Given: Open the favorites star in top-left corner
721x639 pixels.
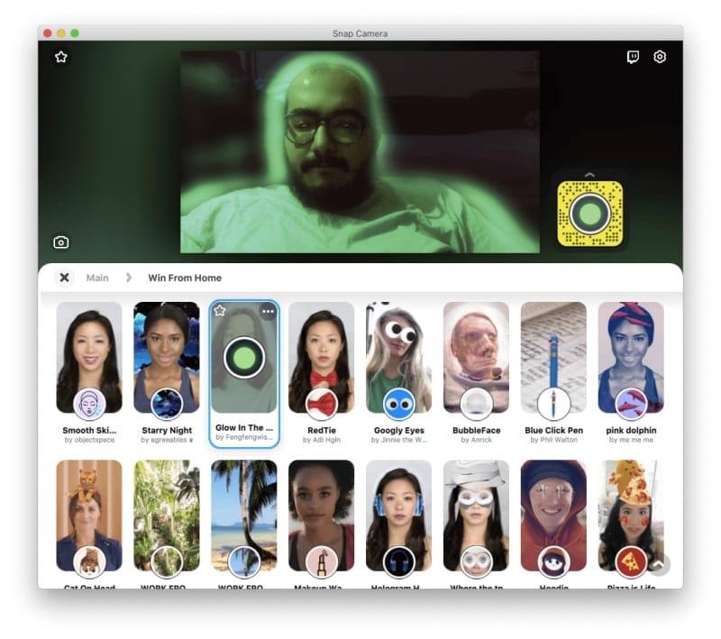Looking at the screenshot, I should click(x=61, y=57).
